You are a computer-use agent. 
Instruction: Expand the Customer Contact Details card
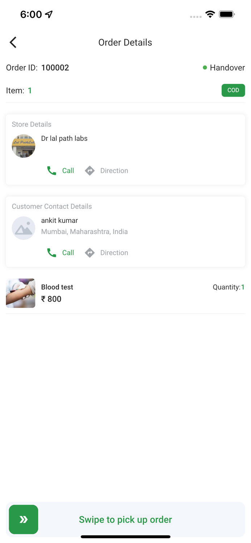pyautogui.click(x=125, y=231)
